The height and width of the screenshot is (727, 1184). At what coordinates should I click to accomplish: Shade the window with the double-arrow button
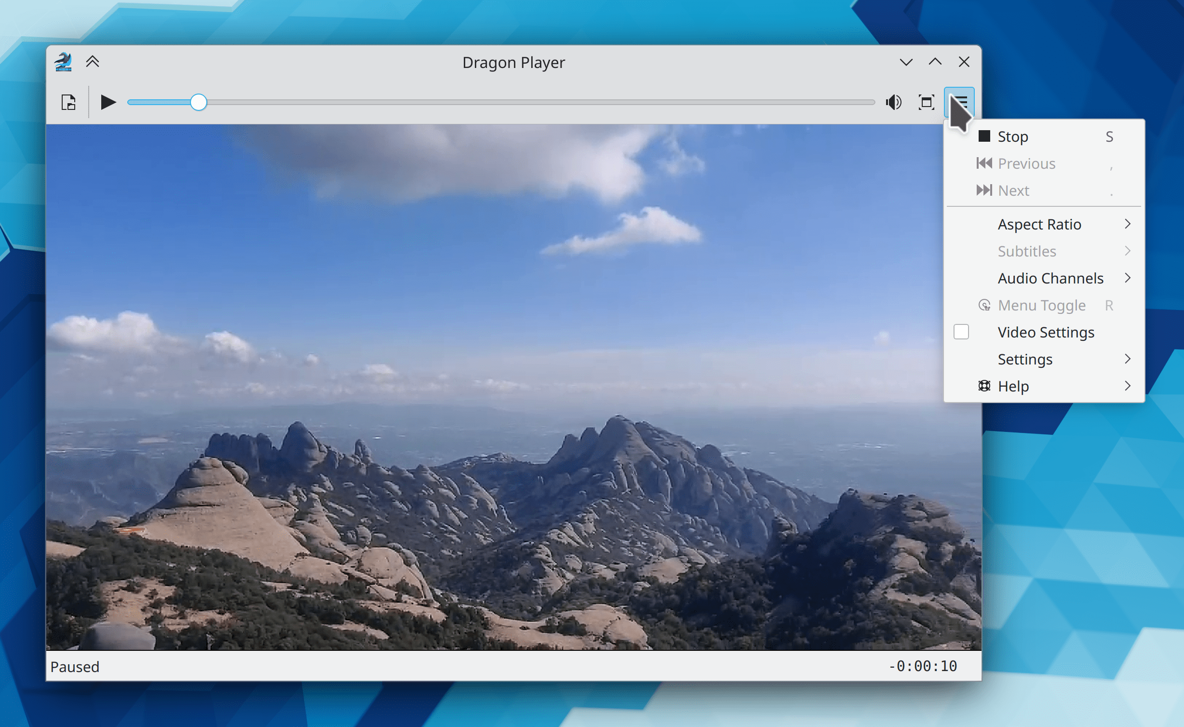pyautogui.click(x=93, y=62)
